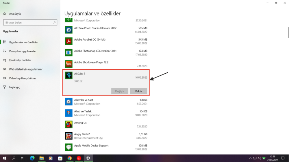Open taskbar search magnifier
This screenshot has height=162, width=289.
(x=14, y=158)
